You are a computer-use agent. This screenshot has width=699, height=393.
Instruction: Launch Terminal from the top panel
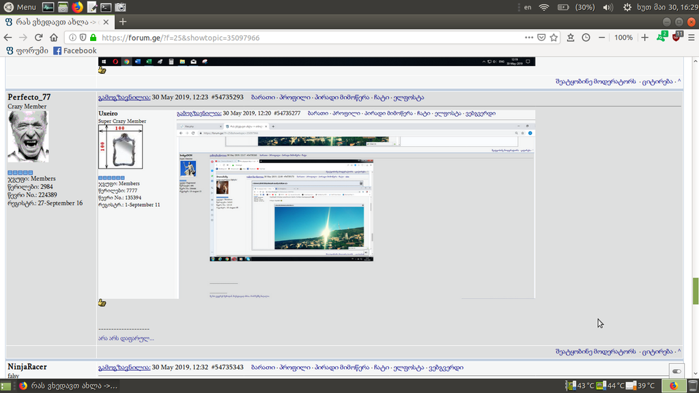point(106,8)
